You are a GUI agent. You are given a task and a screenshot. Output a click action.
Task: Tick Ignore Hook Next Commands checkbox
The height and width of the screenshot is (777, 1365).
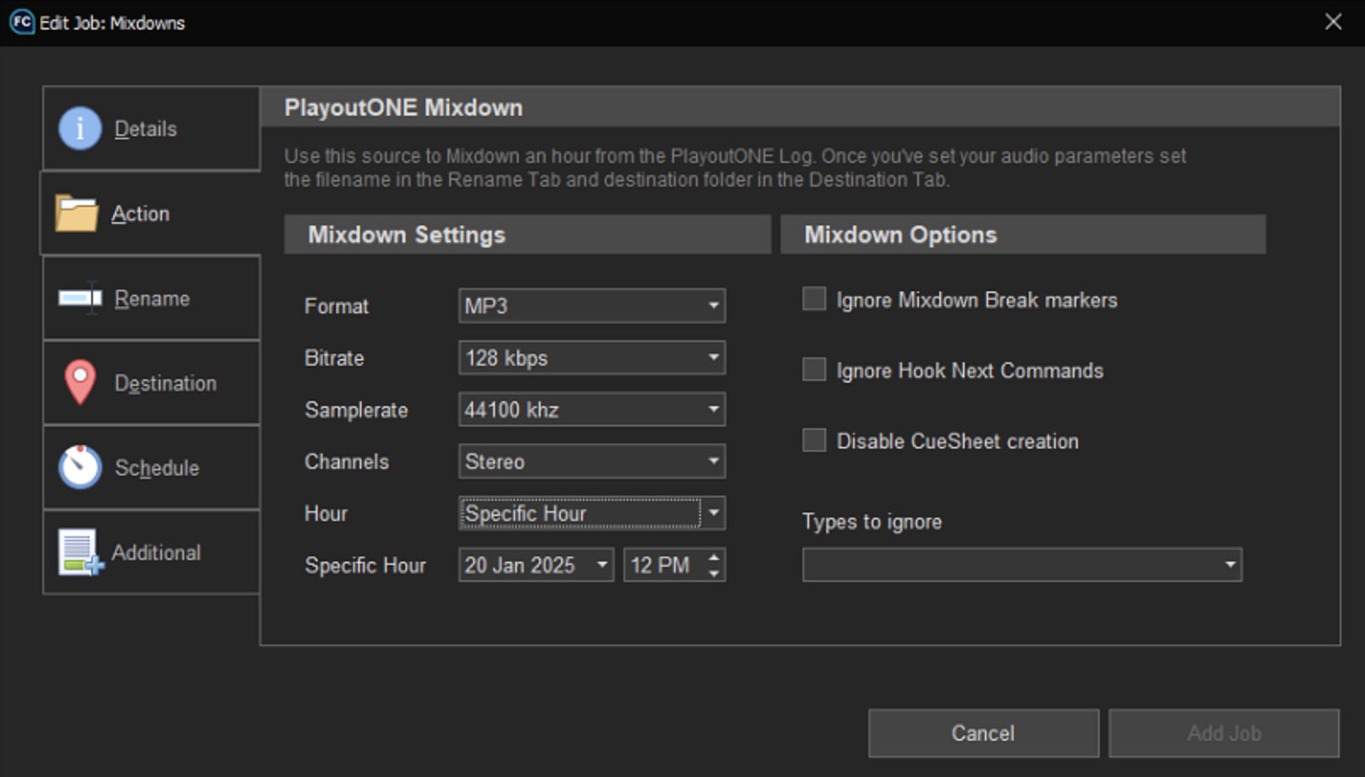[814, 370]
